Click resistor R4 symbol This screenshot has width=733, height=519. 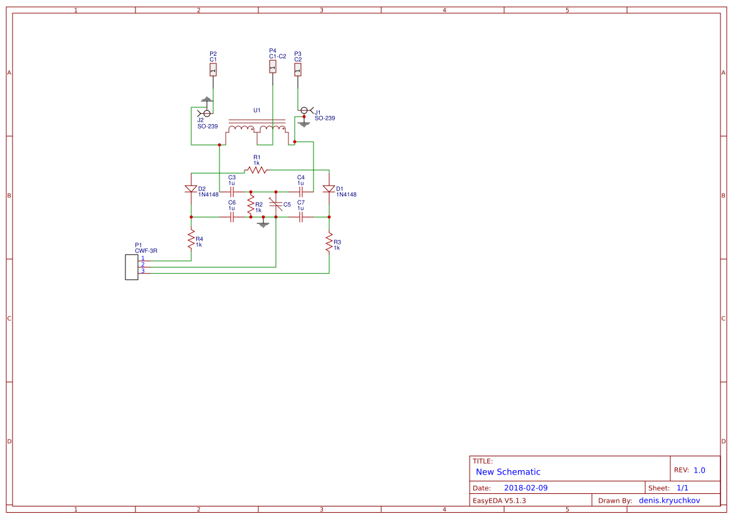(191, 239)
